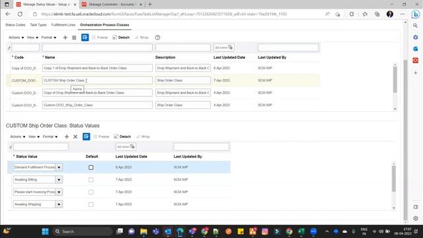
Task: Switch to Task Types tab
Action: point(38,25)
